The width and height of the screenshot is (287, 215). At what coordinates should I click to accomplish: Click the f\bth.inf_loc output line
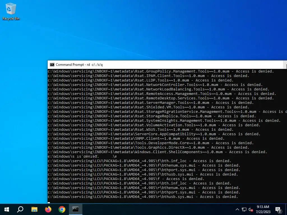(x=140, y=161)
